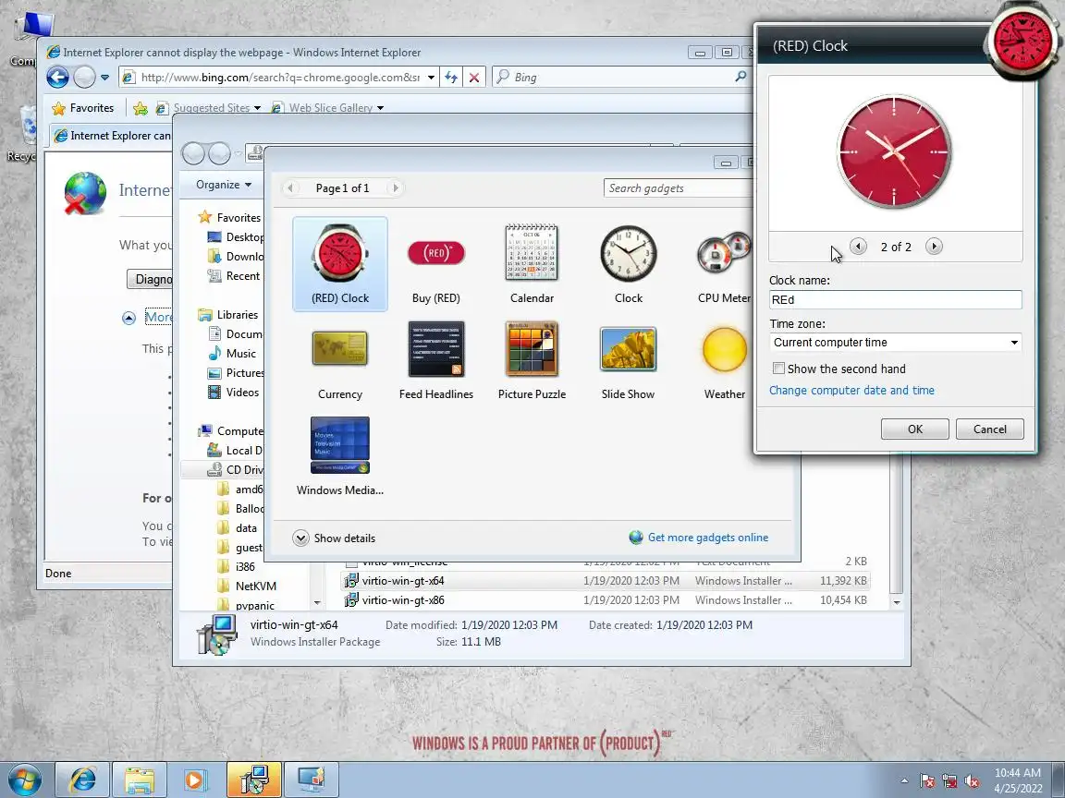This screenshot has height=798, width=1065.
Task: Open Windows Explorer from taskbar
Action: [140, 780]
